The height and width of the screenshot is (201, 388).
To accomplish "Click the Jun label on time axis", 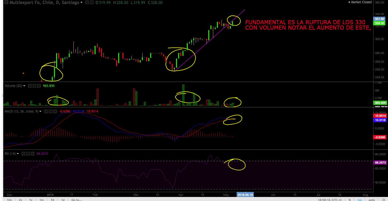I will coord(273,195).
